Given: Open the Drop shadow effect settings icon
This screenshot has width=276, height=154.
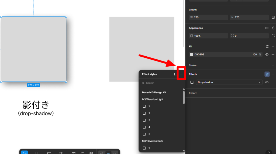Looking at the screenshot, I should (x=192, y=82).
